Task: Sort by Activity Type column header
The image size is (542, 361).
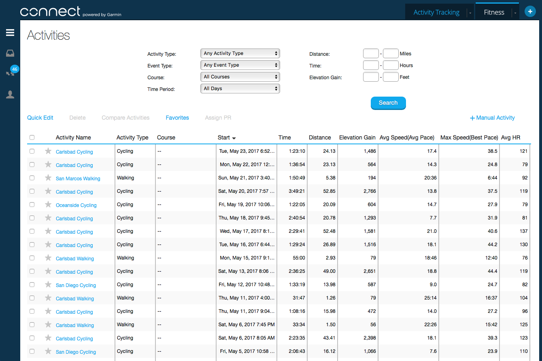Action: (x=132, y=137)
